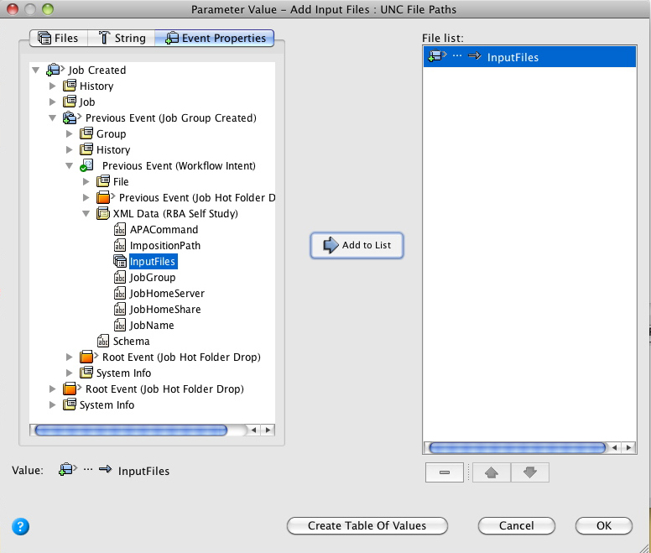Click the Workflow Intent event icon
The width and height of the screenshot is (651, 553).
tap(86, 165)
